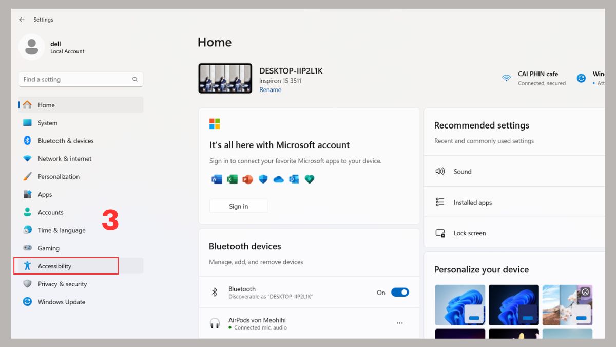The height and width of the screenshot is (347, 616).
Task: Open Gaming via controller icon
Action: click(x=28, y=248)
